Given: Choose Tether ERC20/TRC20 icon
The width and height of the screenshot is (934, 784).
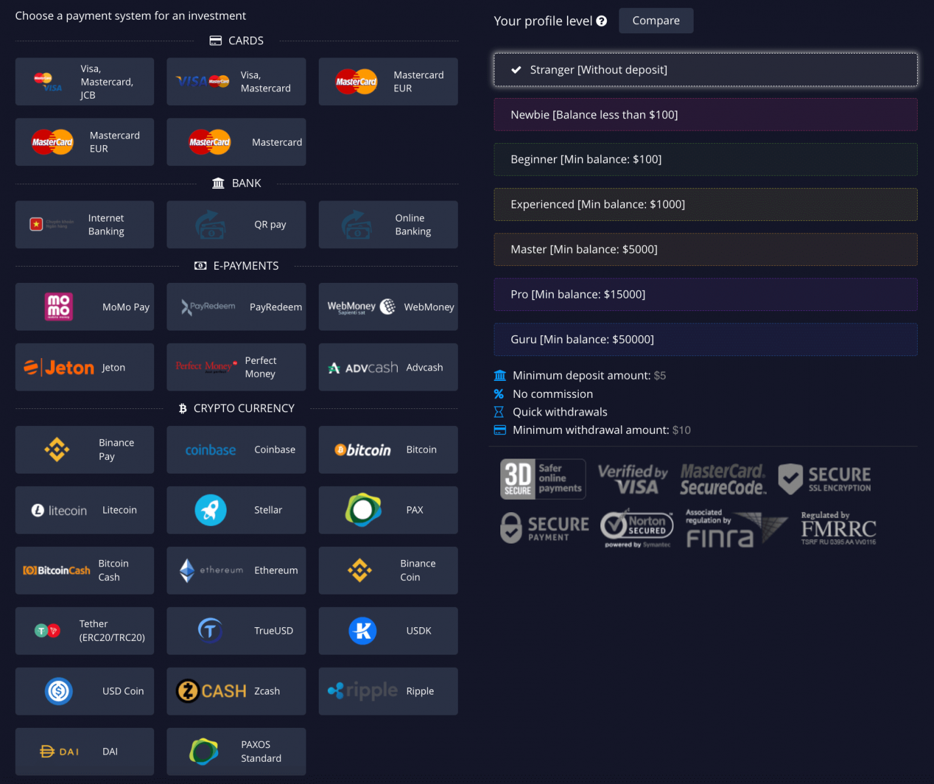Looking at the screenshot, I should pyautogui.click(x=47, y=630).
